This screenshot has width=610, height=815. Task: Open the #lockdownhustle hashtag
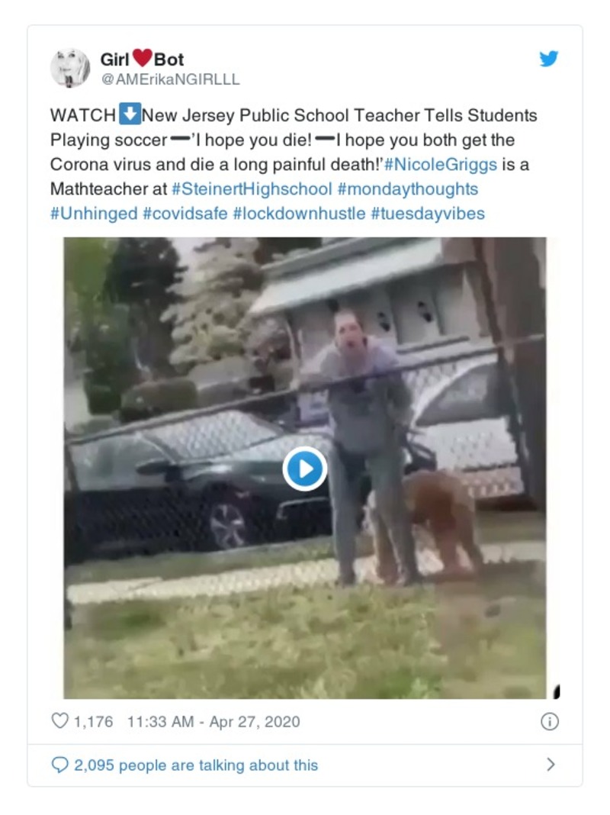point(300,213)
